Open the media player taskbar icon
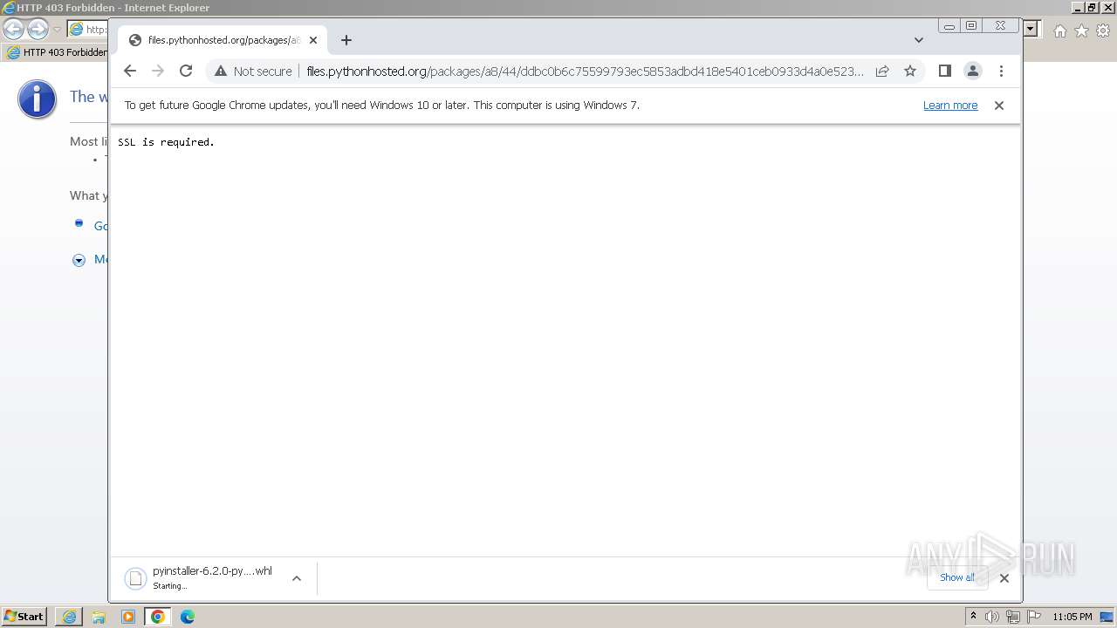 pos(128,617)
